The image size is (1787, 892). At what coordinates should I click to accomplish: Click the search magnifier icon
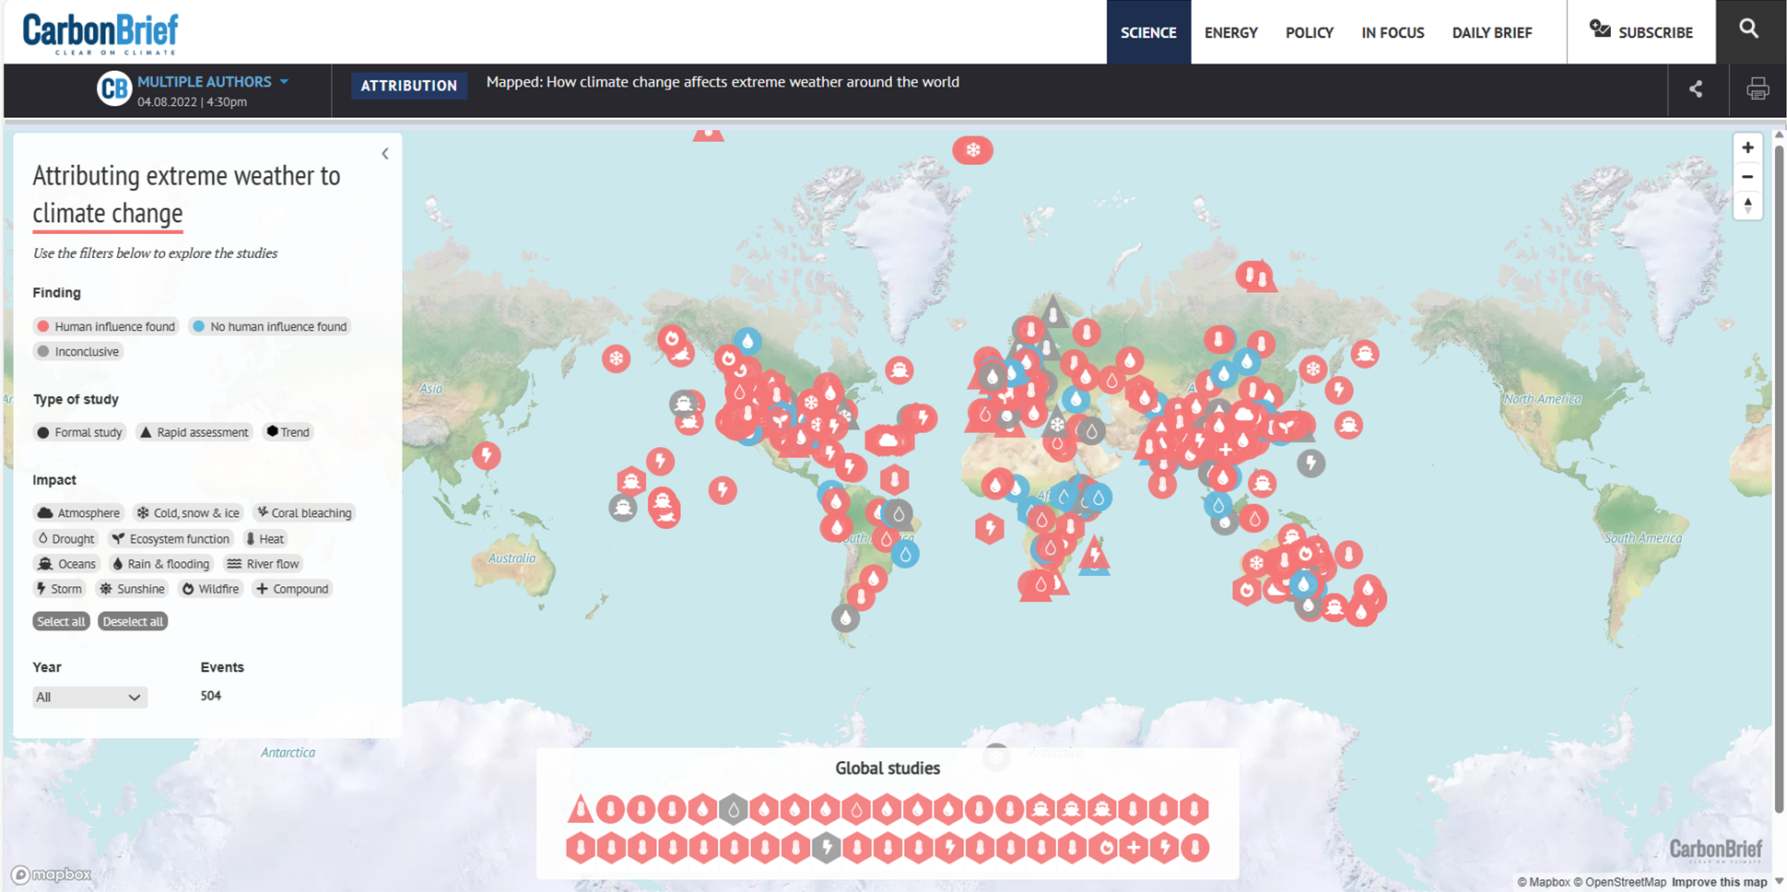click(x=1748, y=29)
